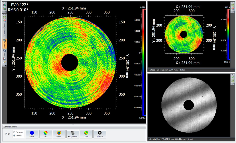Click the Piston Zernike removal button

point(32,134)
